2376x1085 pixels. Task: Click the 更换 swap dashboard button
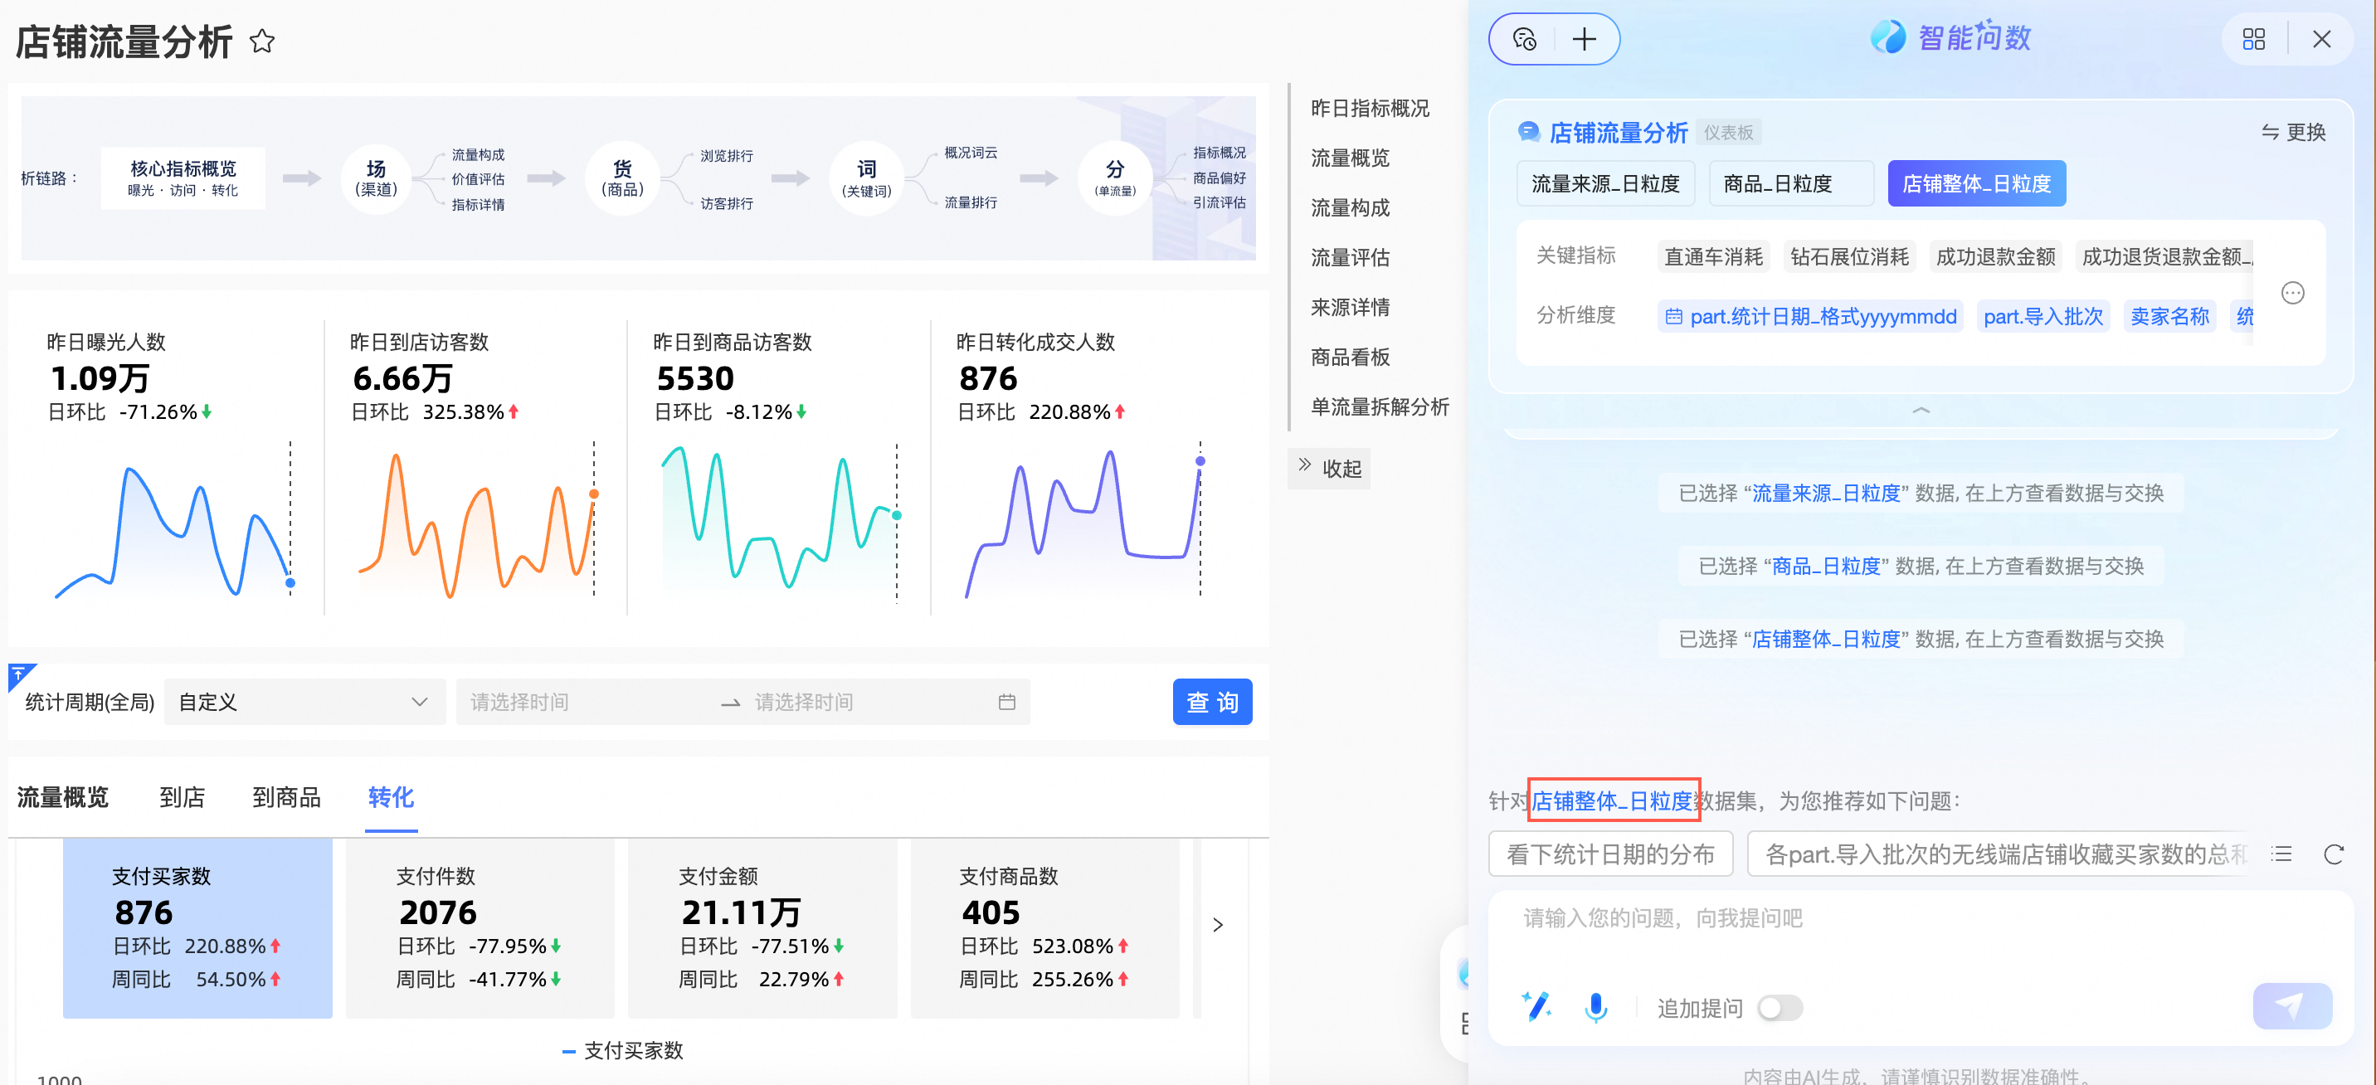point(2293,132)
